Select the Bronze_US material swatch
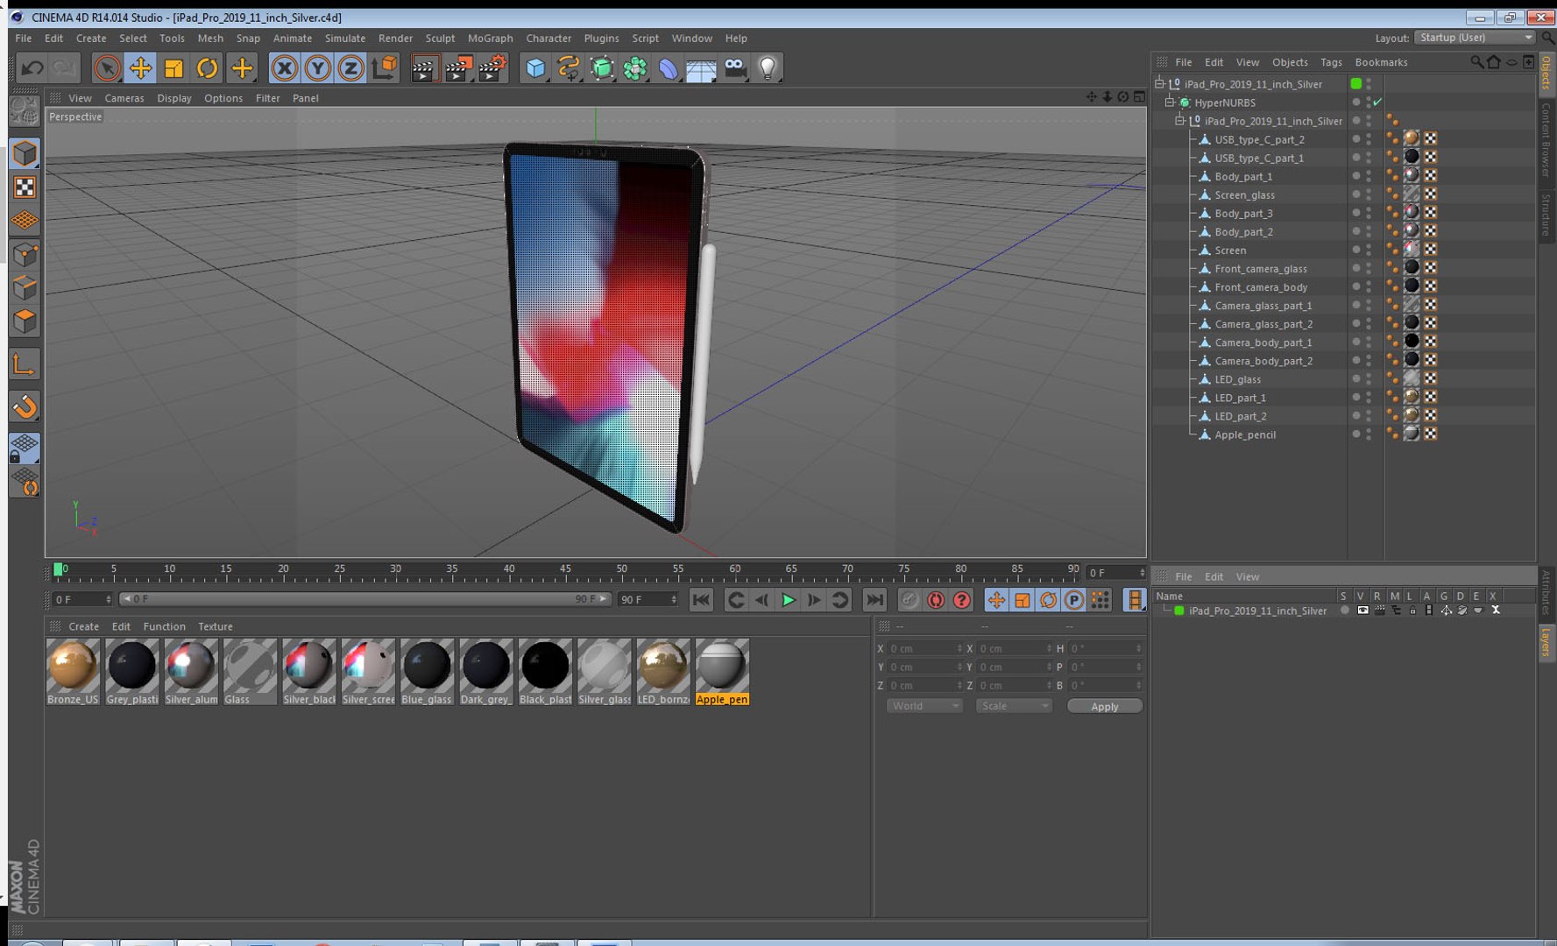Screen dimensions: 1557x946 (x=73, y=672)
